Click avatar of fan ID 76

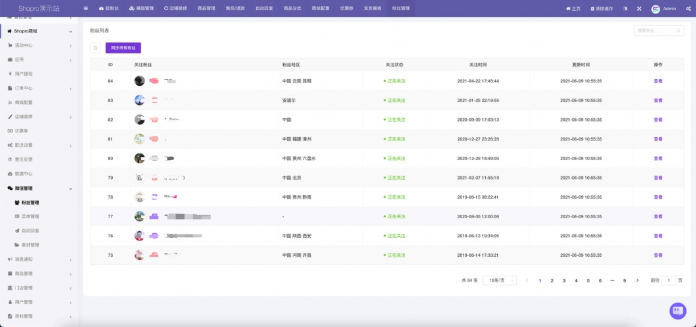(139, 236)
